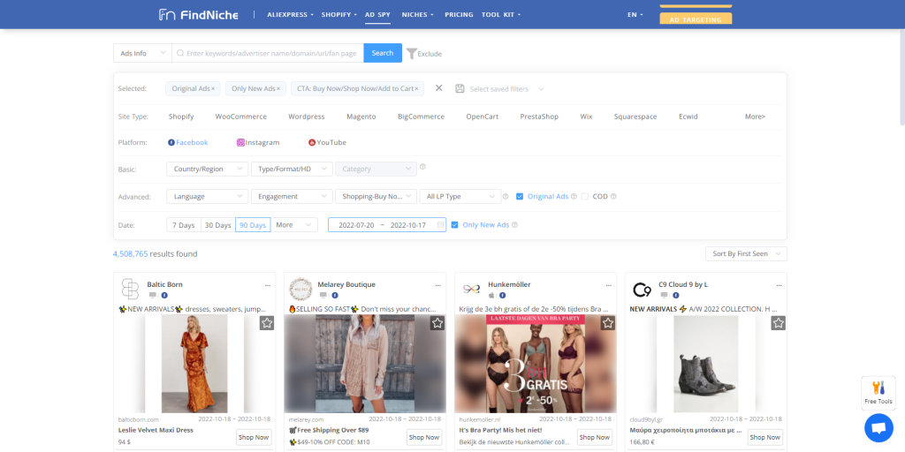This screenshot has height=452, width=905.
Task: Open the Leslie Velvet Maxi Dress ad image
Action: pos(194,364)
